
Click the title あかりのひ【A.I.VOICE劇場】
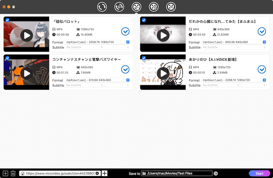pos(214,59)
